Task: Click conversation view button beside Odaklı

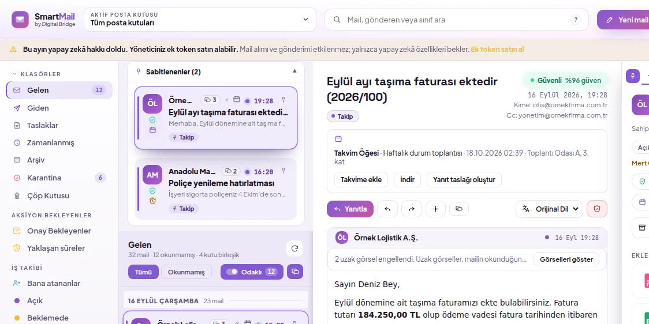Action: coord(295,272)
